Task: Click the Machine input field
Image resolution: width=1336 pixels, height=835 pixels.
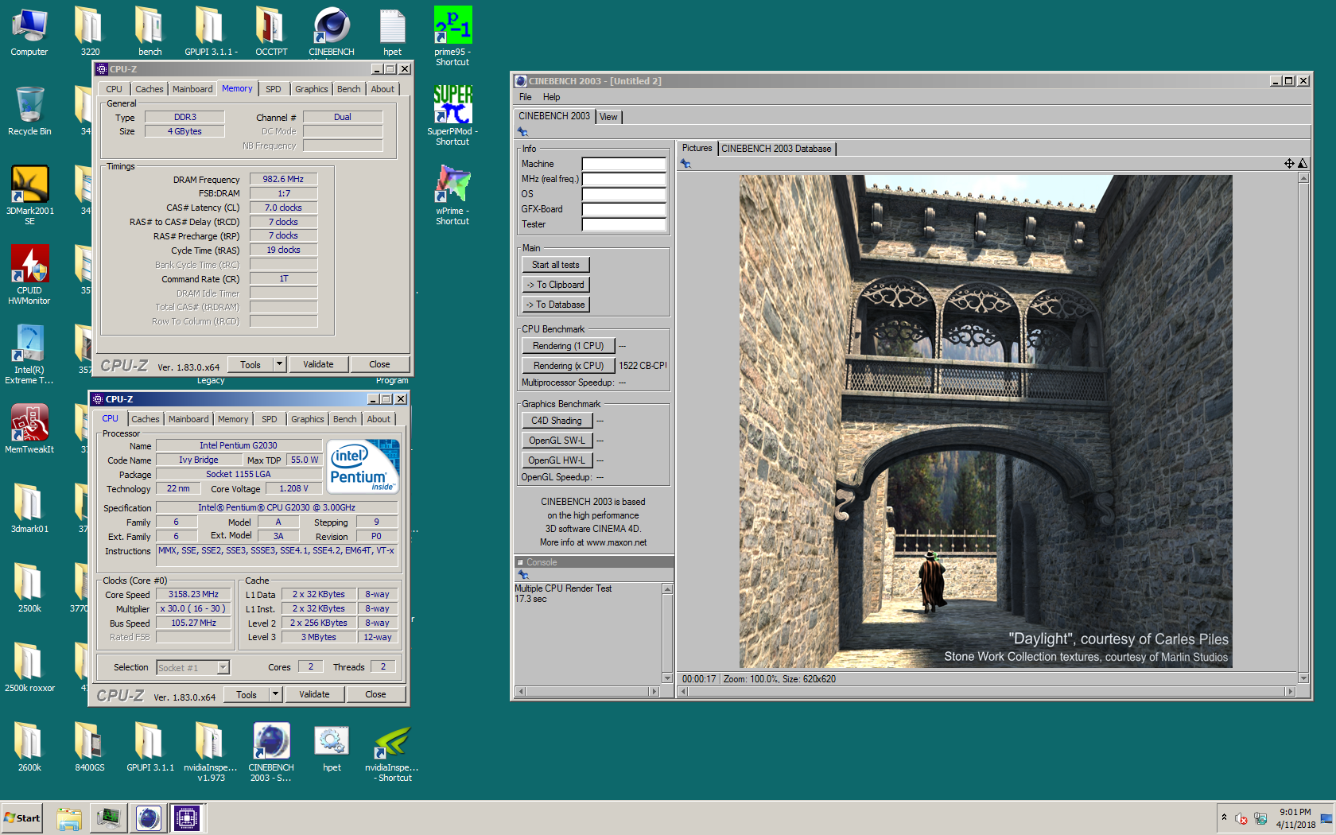Action: click(623, 164)
